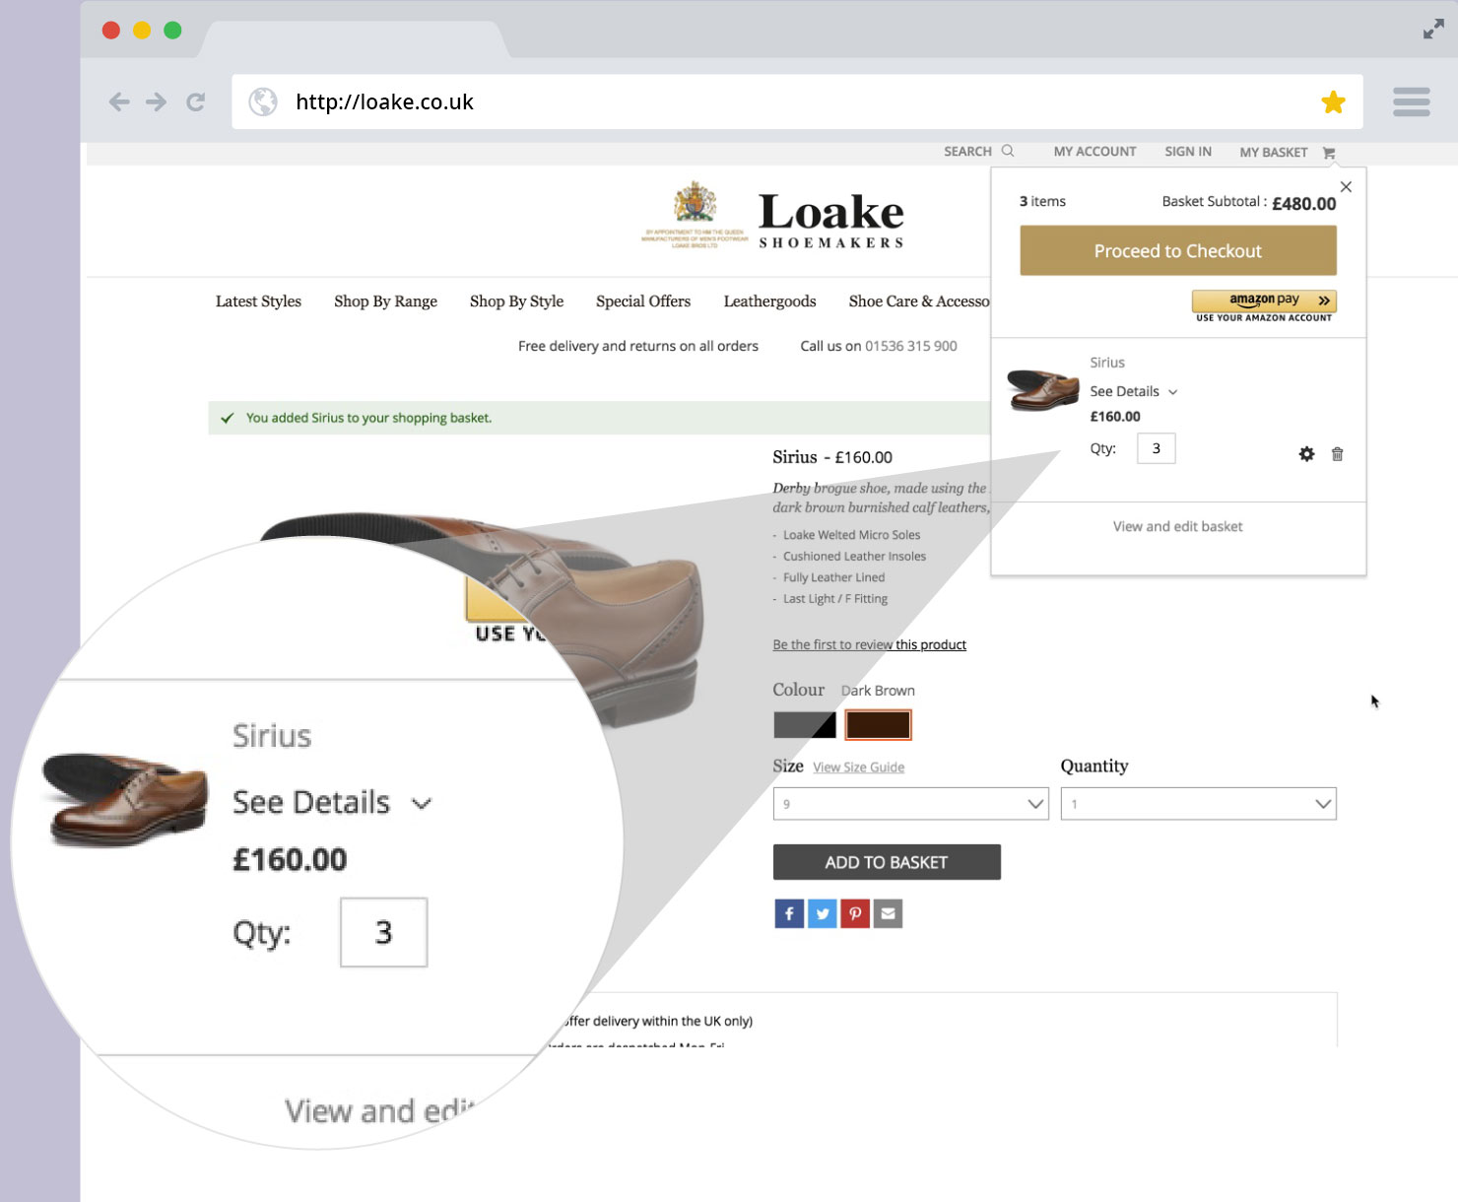Click 'Cushioned Leather Insoles' bullet
The height and width of the screenshot is (1202, 1458).
click(854, 557)
